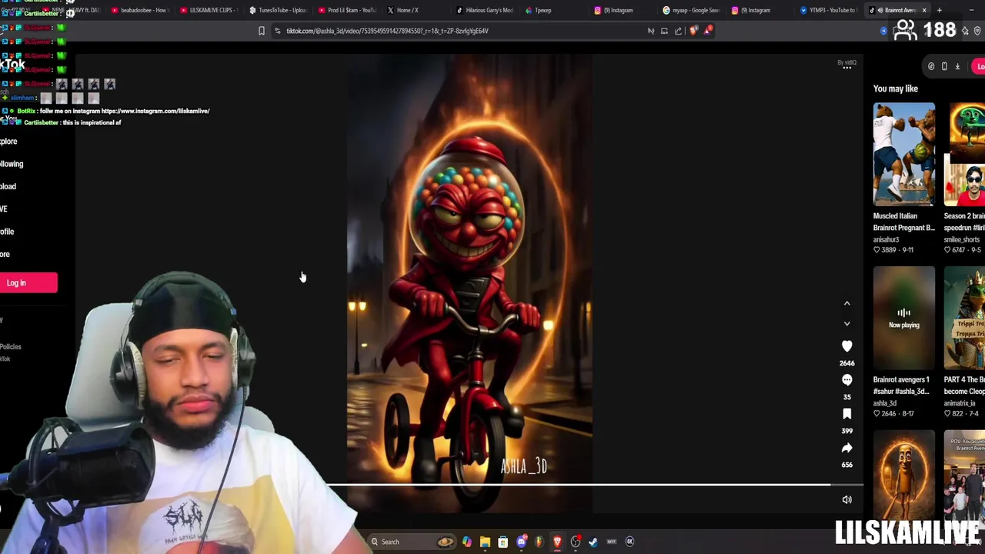Screen dimensions: 985x554
Task: Switch to the myaap Google Search tab
Action: 689,10
